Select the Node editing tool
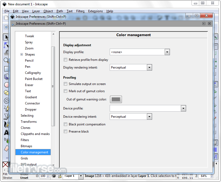 (x=6, y=45)
